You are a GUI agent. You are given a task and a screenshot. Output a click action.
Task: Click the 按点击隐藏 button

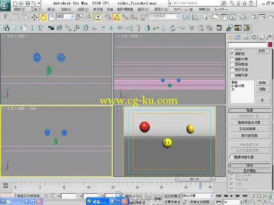pos(249,136)
